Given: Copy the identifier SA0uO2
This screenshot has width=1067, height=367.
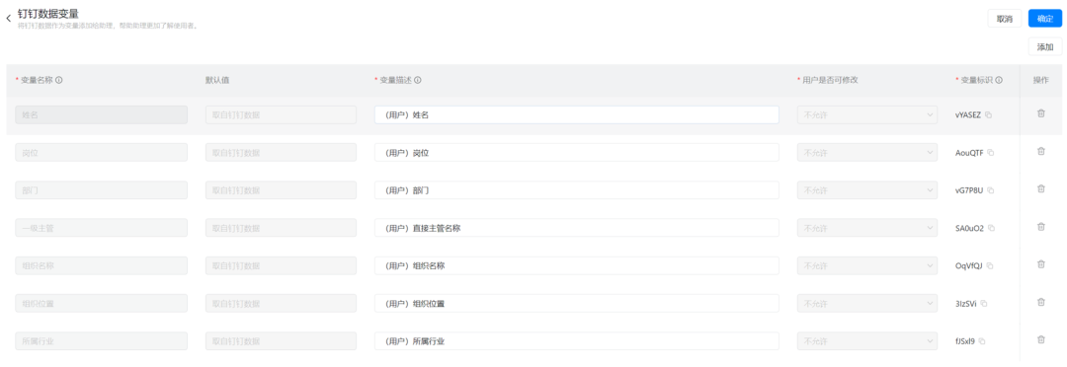Looking at the screenshot, I should coord(992,228).
